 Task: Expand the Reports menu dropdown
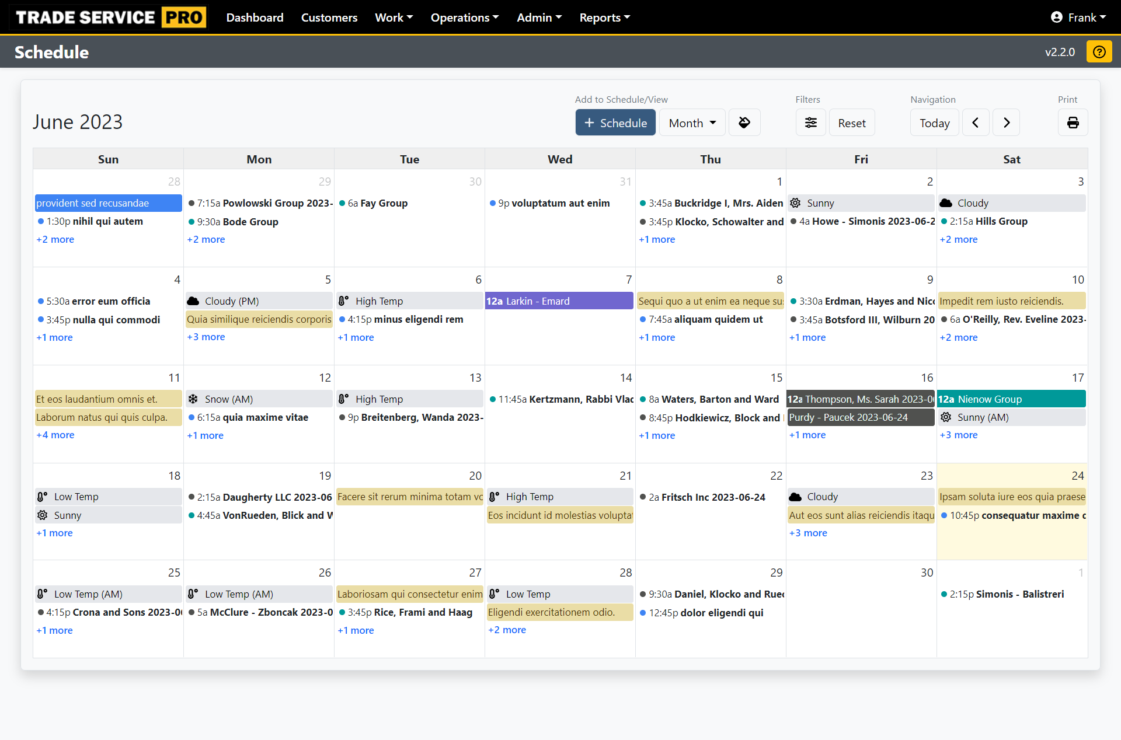604,18
